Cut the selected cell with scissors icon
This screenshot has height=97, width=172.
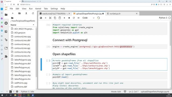click(50, 18)
